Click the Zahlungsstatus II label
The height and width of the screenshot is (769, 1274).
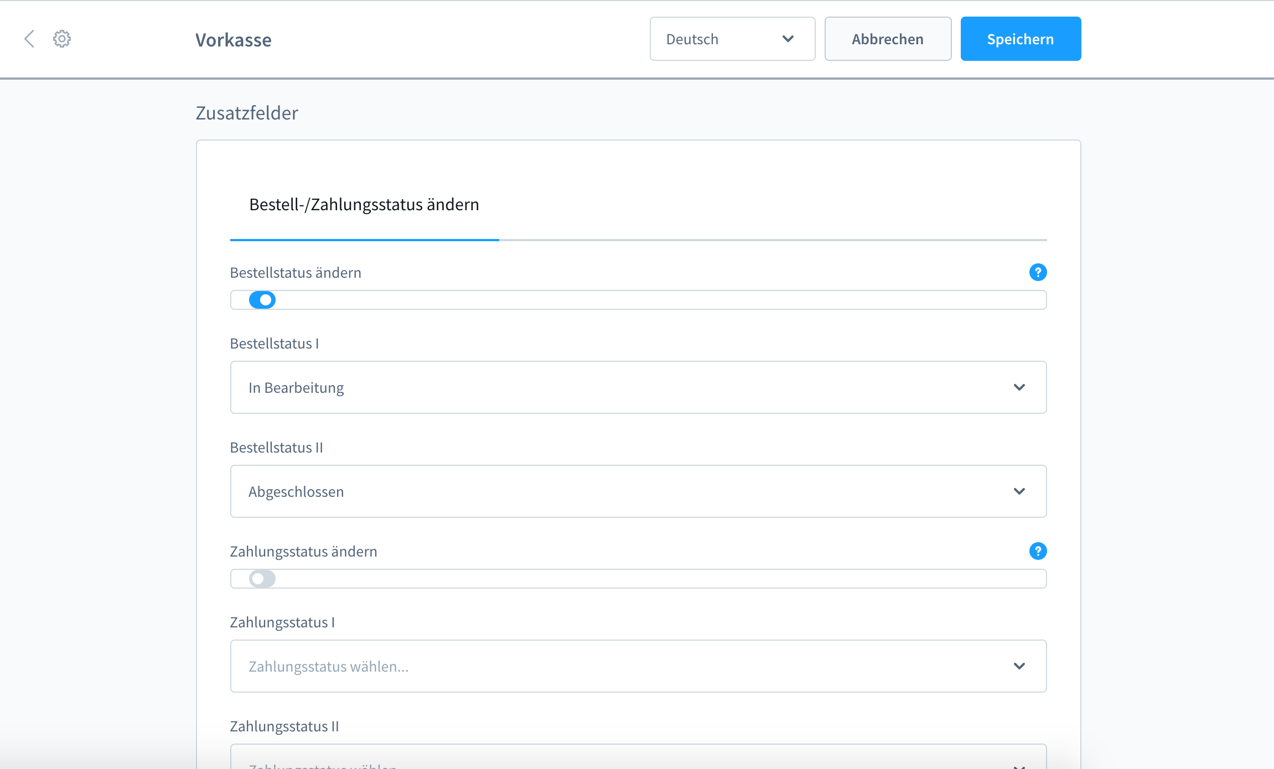[284, 726]
